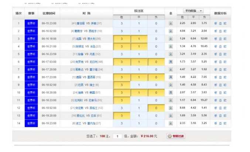The width and height of the screenshot is (250, 152).
Task: Click the 全 icon for match 7
Action: [x=171, y=70]
